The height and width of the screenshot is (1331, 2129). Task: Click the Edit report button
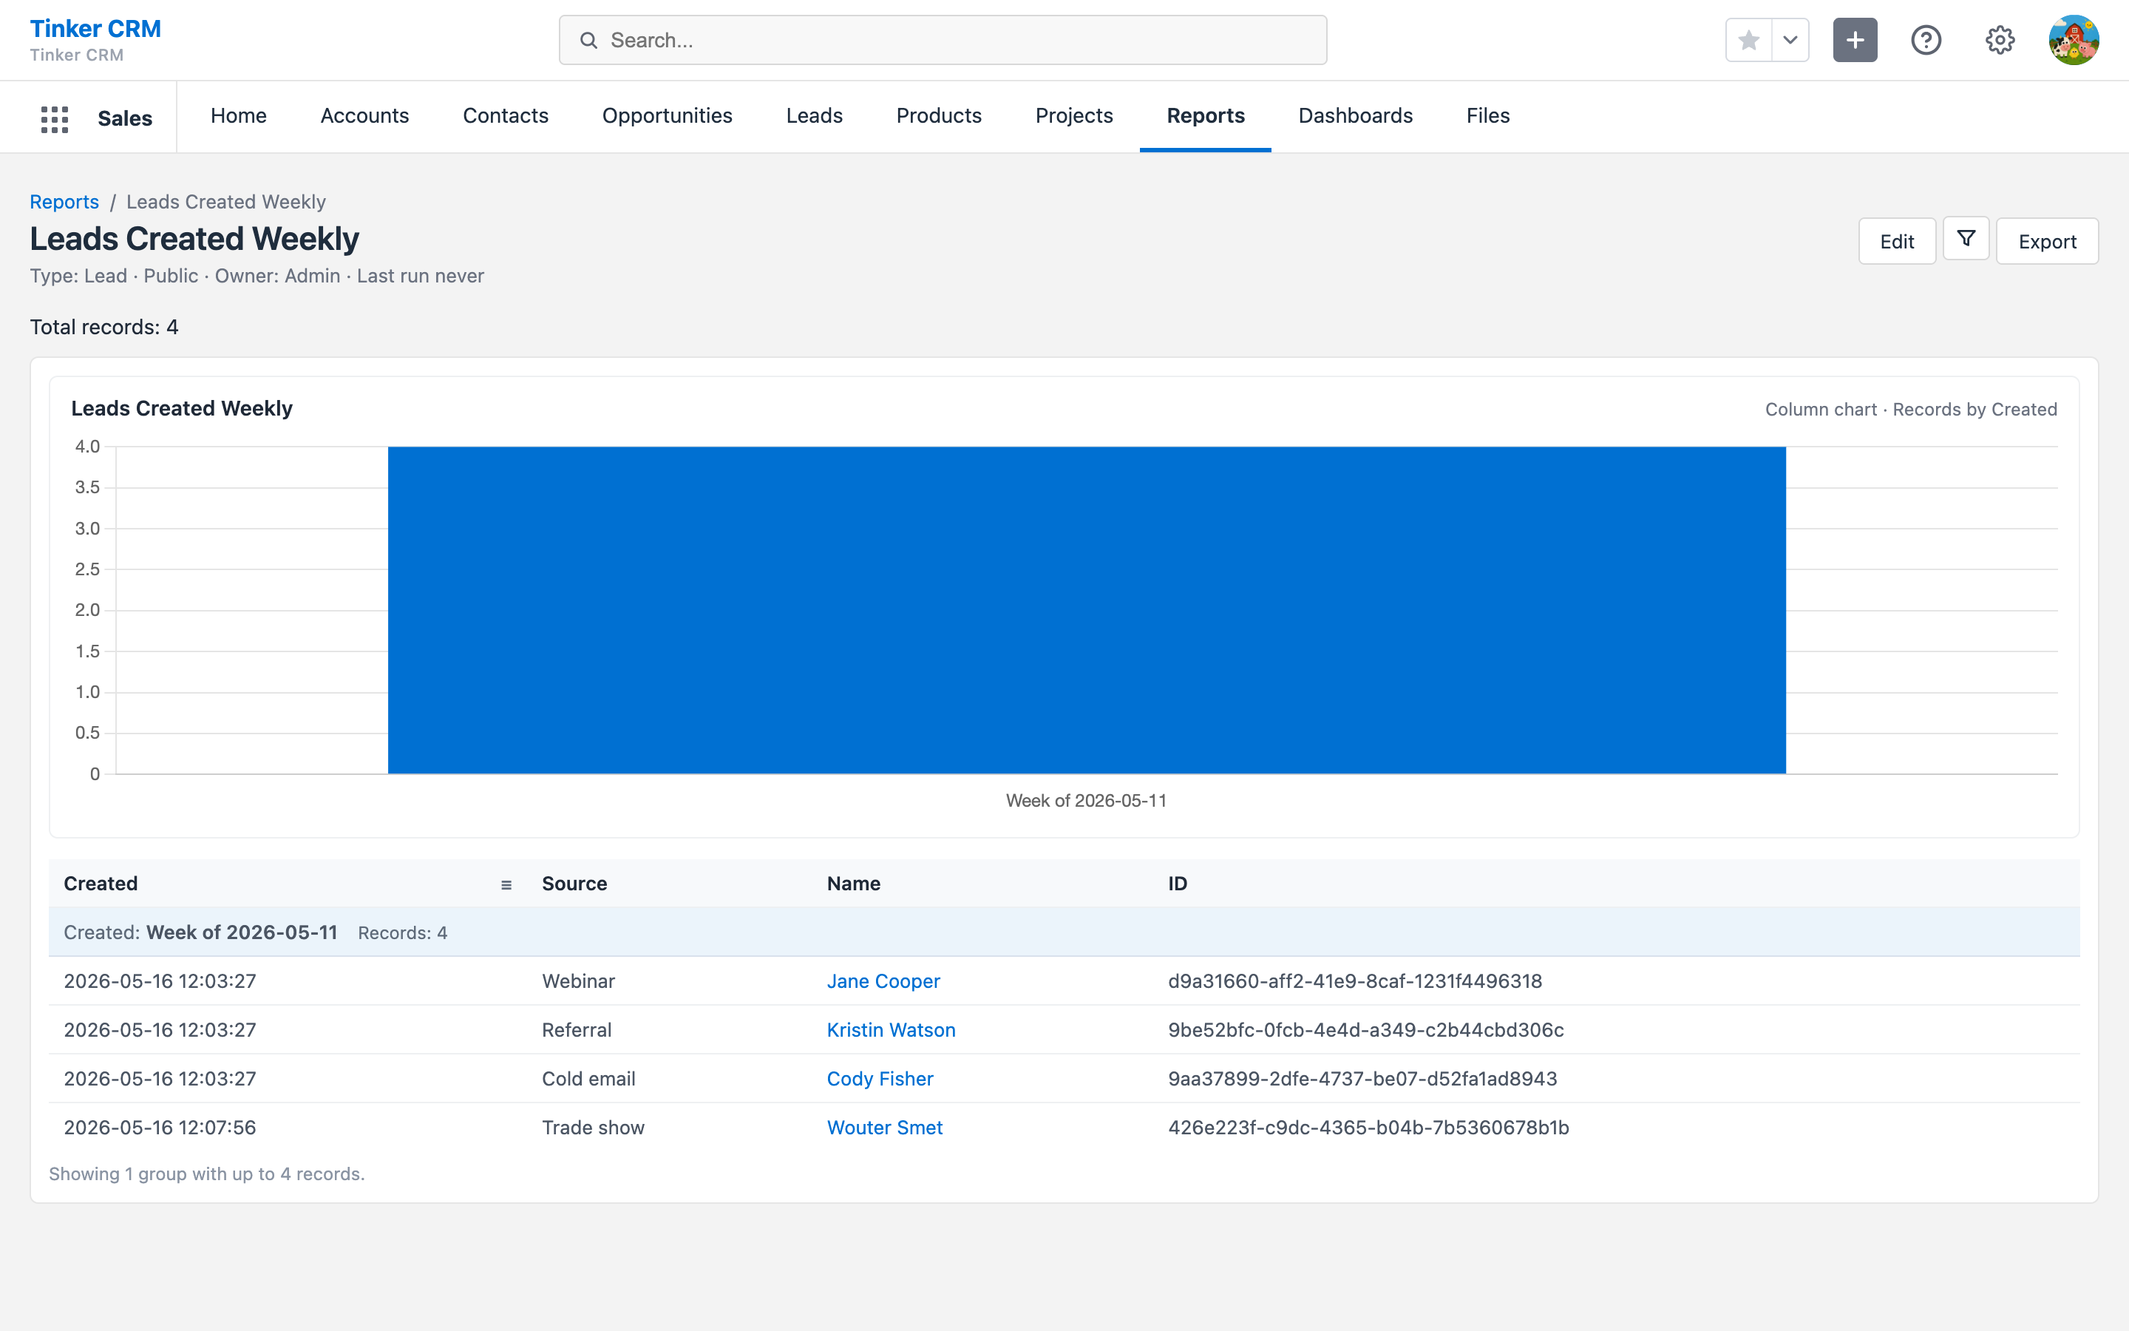pyautogui.click(x=1897, y=241)
